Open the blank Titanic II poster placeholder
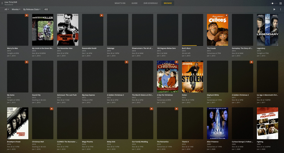Screen dimensions: 284x153 point(192,123)
